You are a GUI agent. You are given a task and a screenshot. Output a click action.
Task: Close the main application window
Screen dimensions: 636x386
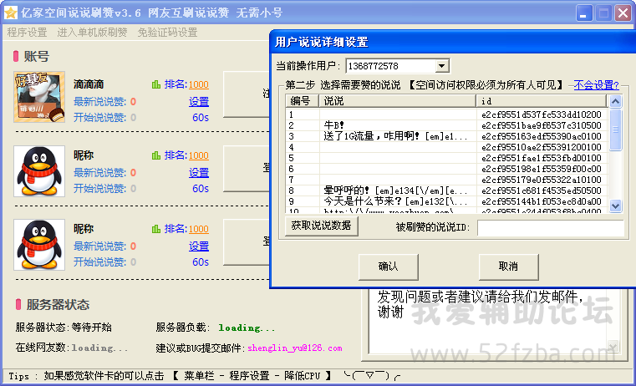[x=623, y=13]
